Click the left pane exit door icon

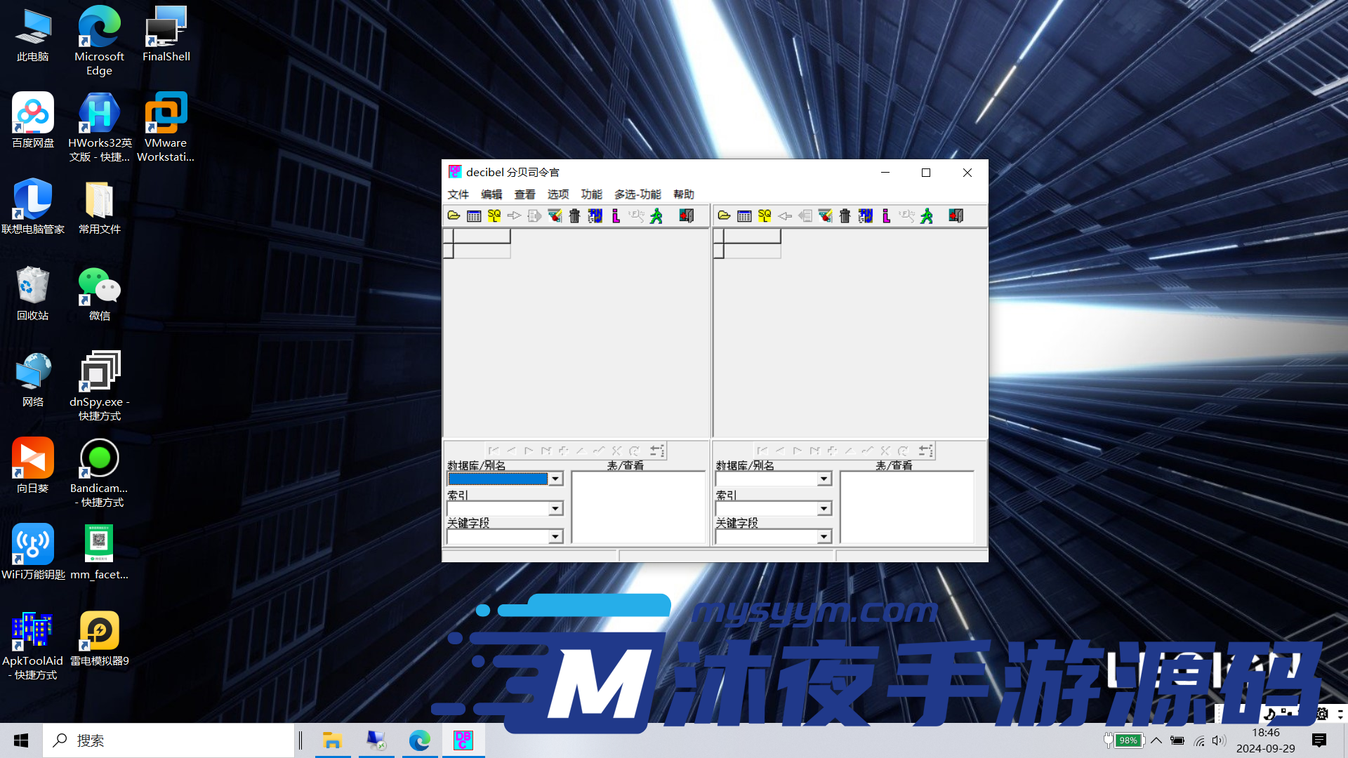pyautogui.click(x=687, y=215)
